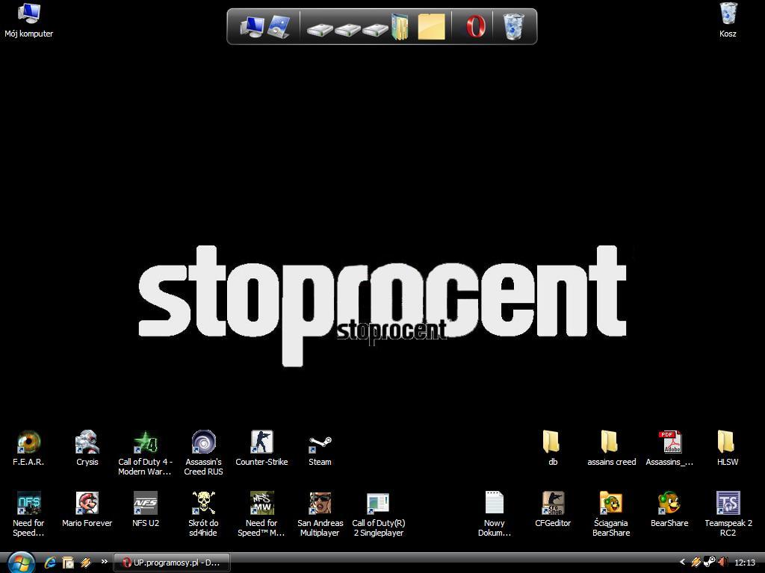Image resolution: width=765 pixels, height=573 pixels.
Task: Open Mój komputer desktop icon
Action: point(28,20)
